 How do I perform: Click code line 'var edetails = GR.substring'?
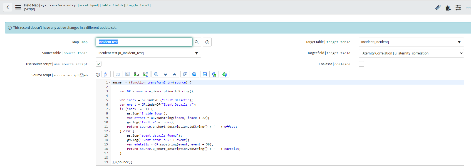point(170,144)
